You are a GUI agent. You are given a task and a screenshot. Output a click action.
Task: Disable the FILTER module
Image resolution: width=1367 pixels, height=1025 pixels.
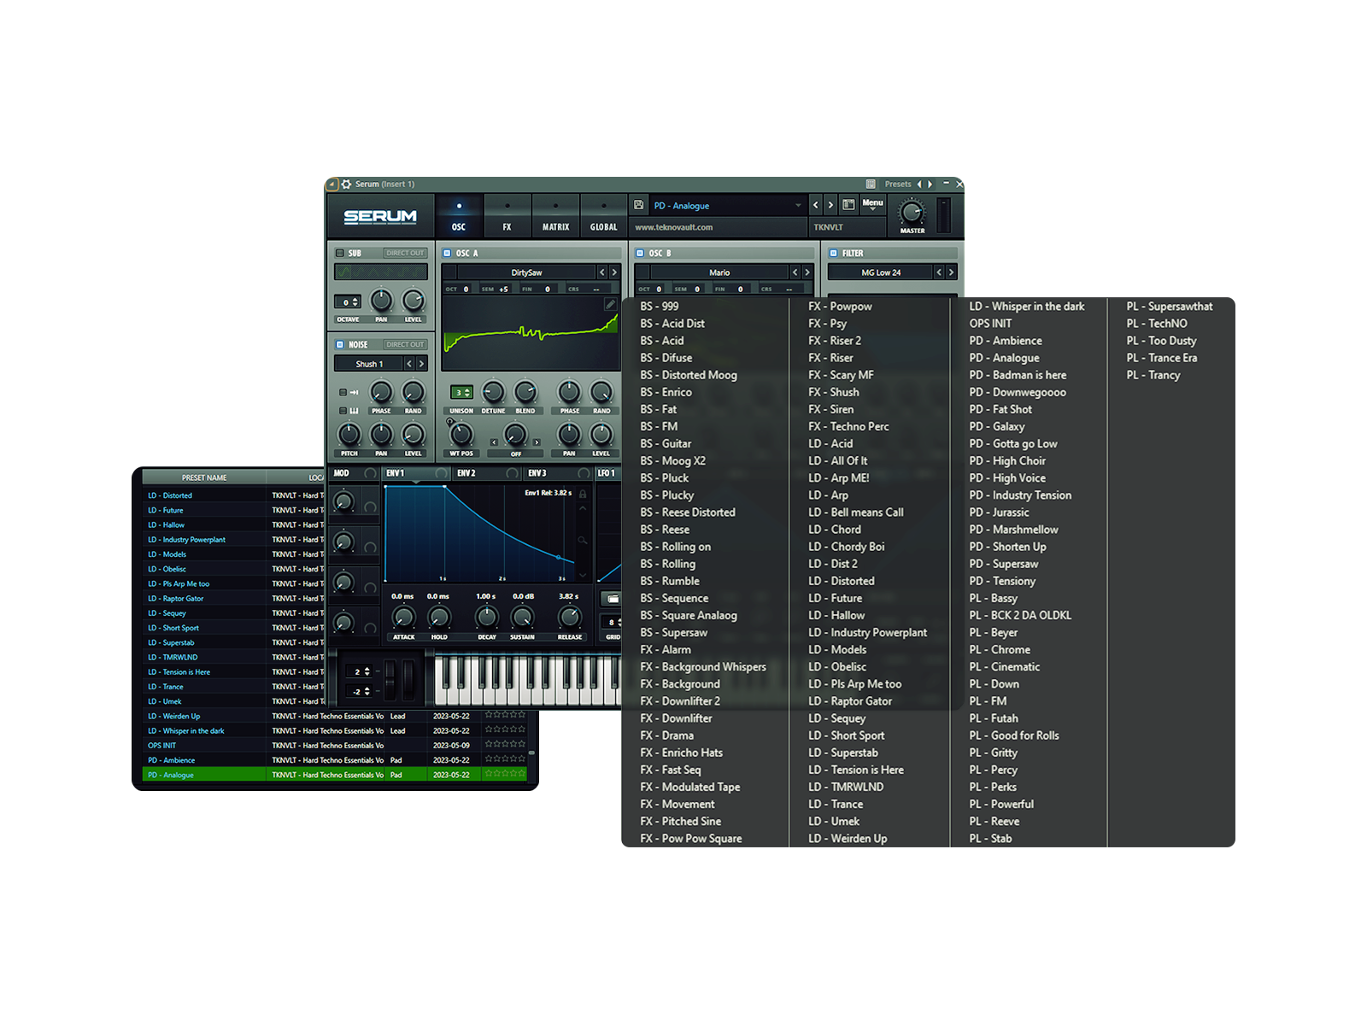click(x=834, y=253)
